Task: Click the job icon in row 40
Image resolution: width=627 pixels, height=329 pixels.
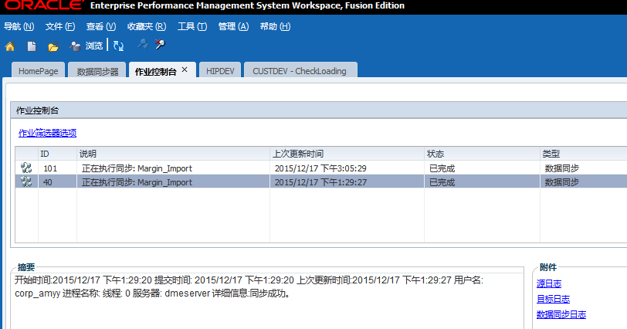Action: click(26, 182)
